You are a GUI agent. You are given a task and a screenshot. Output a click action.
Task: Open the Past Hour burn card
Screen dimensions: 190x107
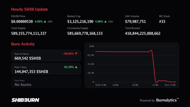pos(46,82)
